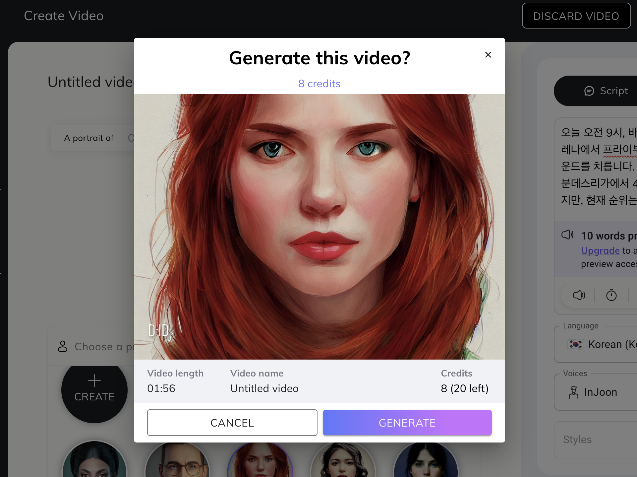Click the Choose a presenter person icon
Image resolution: width=637 pixels, height=477 pixels.
pyautogui.click(x=63, y=346)
